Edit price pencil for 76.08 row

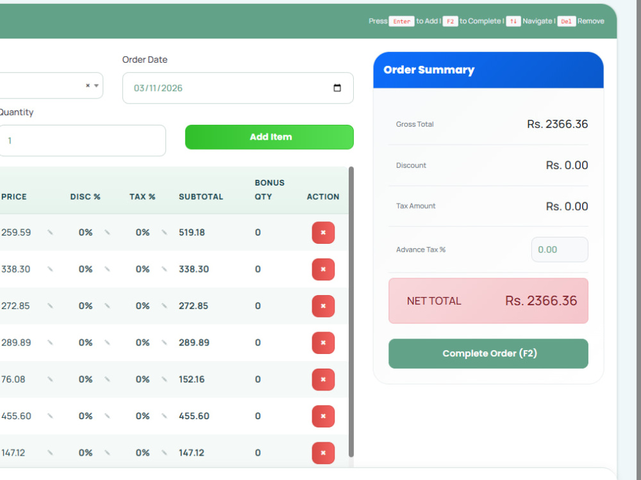[50, 379]
